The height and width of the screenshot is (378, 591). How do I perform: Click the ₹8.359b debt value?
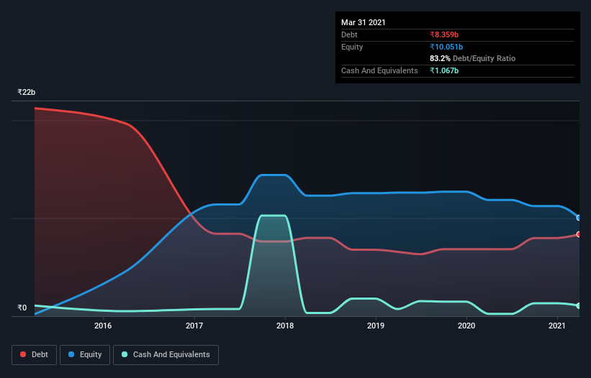click(444, 34)
